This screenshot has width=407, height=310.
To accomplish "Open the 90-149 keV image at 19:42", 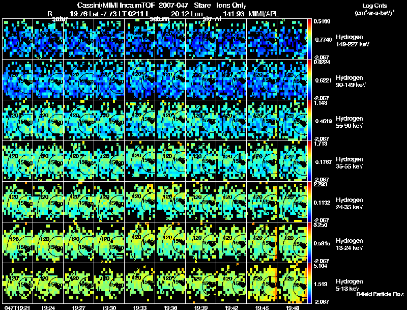I will coord(231,80).
